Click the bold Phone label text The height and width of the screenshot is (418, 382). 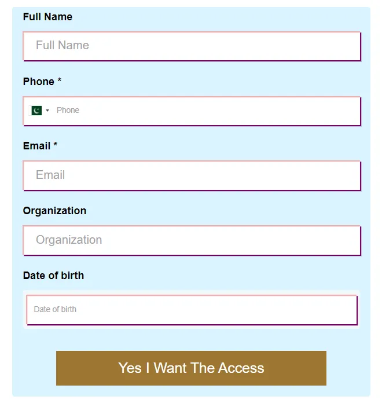click(39, 82)
